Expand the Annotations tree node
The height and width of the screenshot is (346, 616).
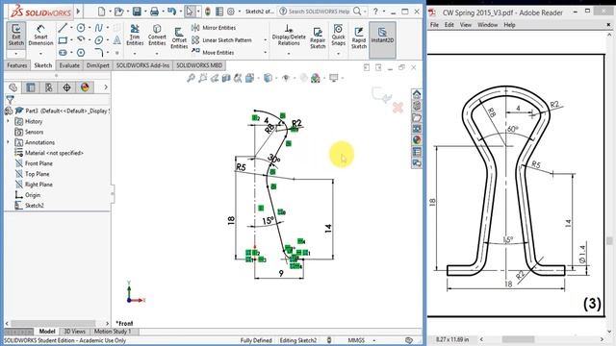(x=9, y=142)
